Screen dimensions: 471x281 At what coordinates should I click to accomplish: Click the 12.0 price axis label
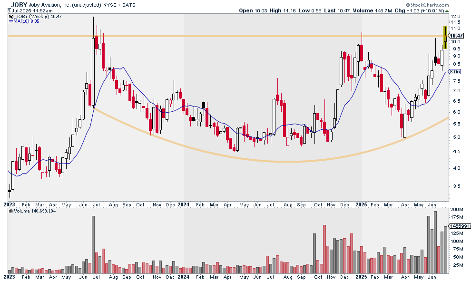(455, 17)
